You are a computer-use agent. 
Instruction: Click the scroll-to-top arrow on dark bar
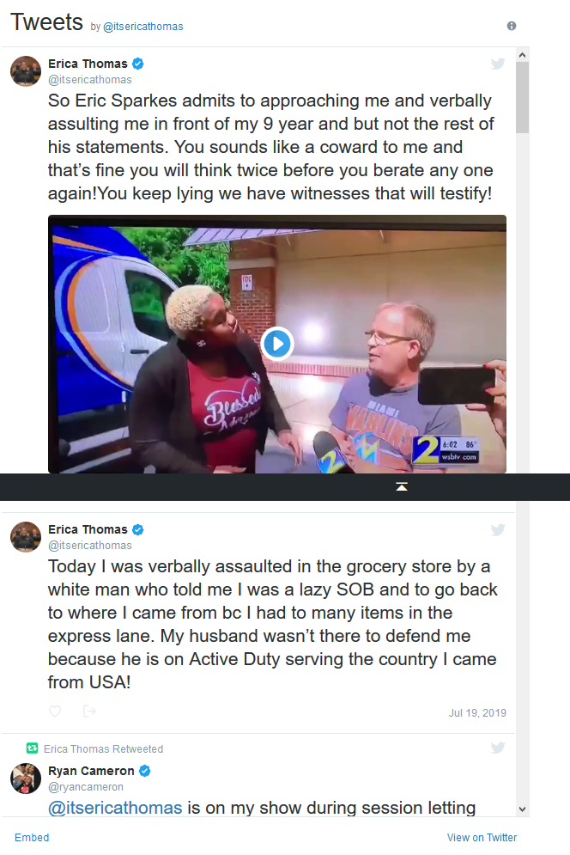click(402, 487)
